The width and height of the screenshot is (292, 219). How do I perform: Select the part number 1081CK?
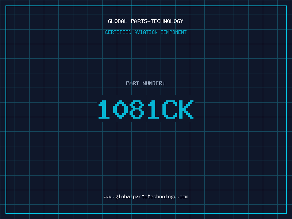coord(146,109)
